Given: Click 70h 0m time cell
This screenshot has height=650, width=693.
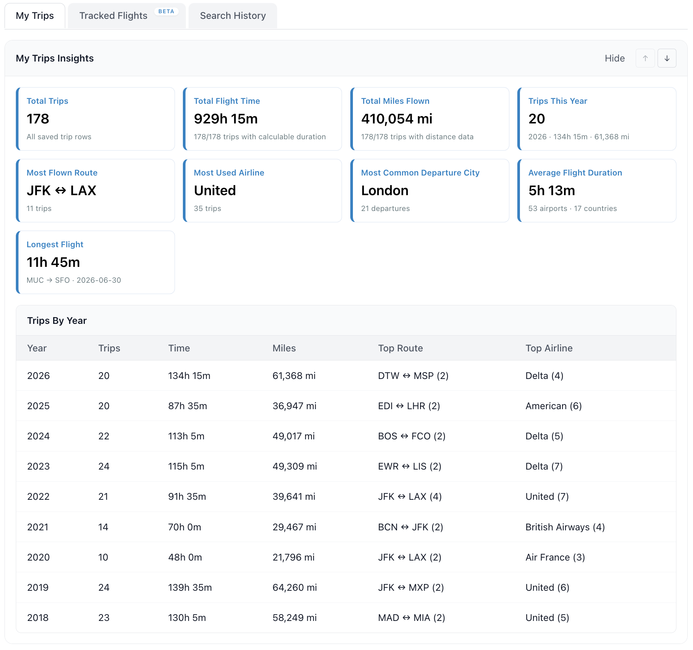Looking at the screenshot, I should pos(185,527).
